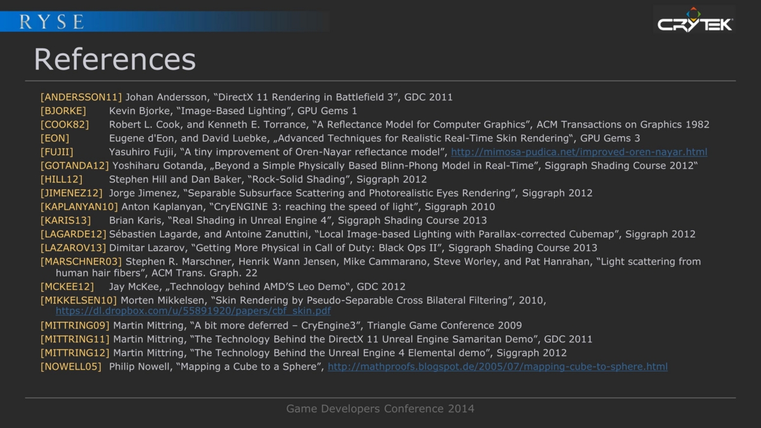Select the [KARIS13] reference tag
This screenshot has height=428, width=761.
pyautogui.click(x=66, y=221)
